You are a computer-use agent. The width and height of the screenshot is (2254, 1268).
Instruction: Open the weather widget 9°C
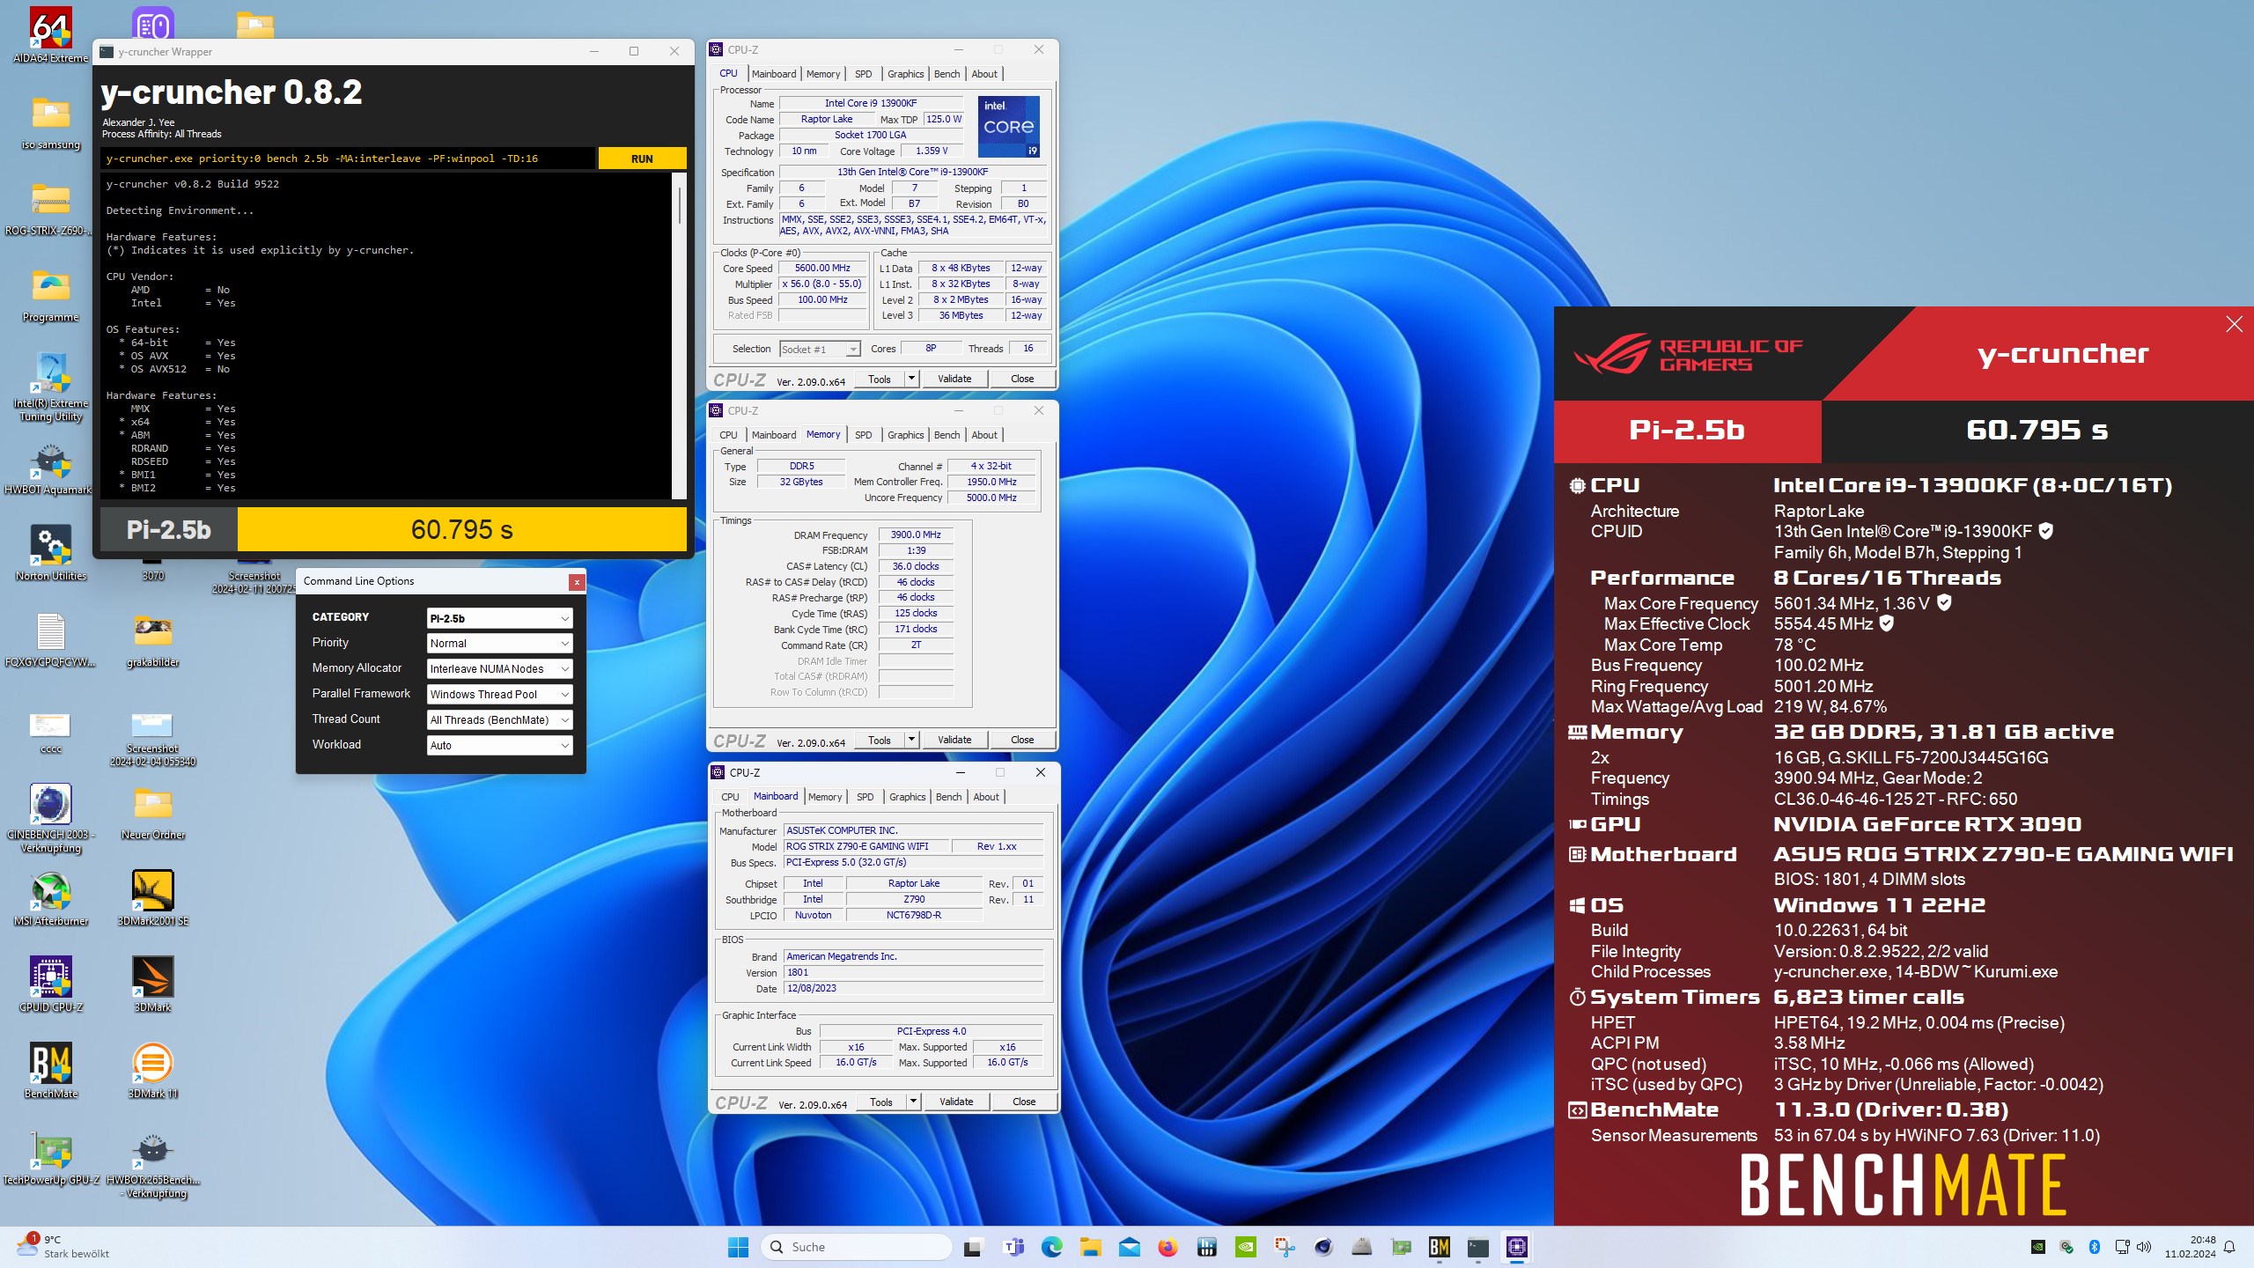63,1247
